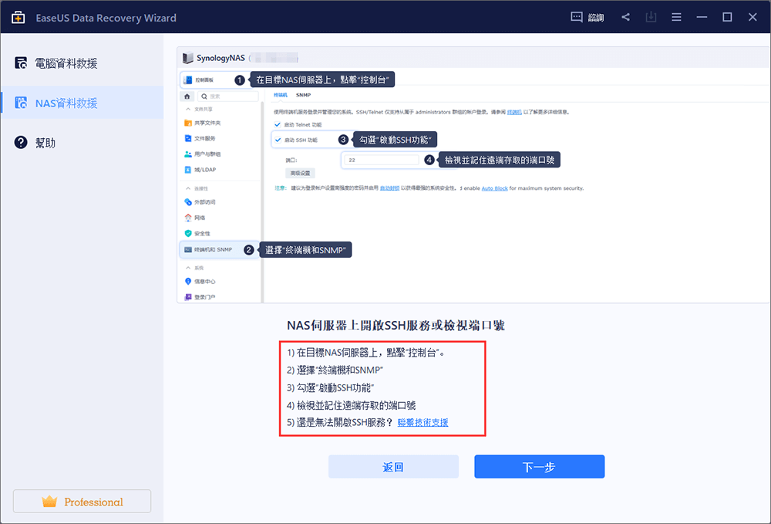Click the 自动封锁 link in the illustration

pyautogui.click(x=389, y=188)
